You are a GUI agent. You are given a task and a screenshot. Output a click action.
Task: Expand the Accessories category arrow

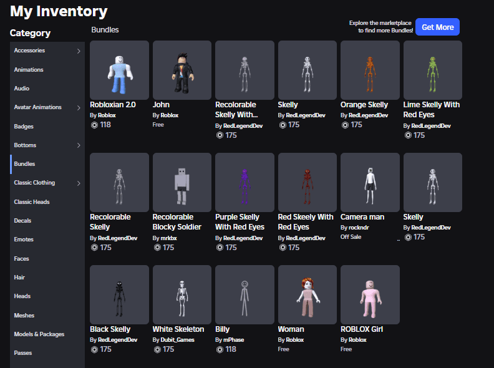pyautogui.click(x=79, y=51)
